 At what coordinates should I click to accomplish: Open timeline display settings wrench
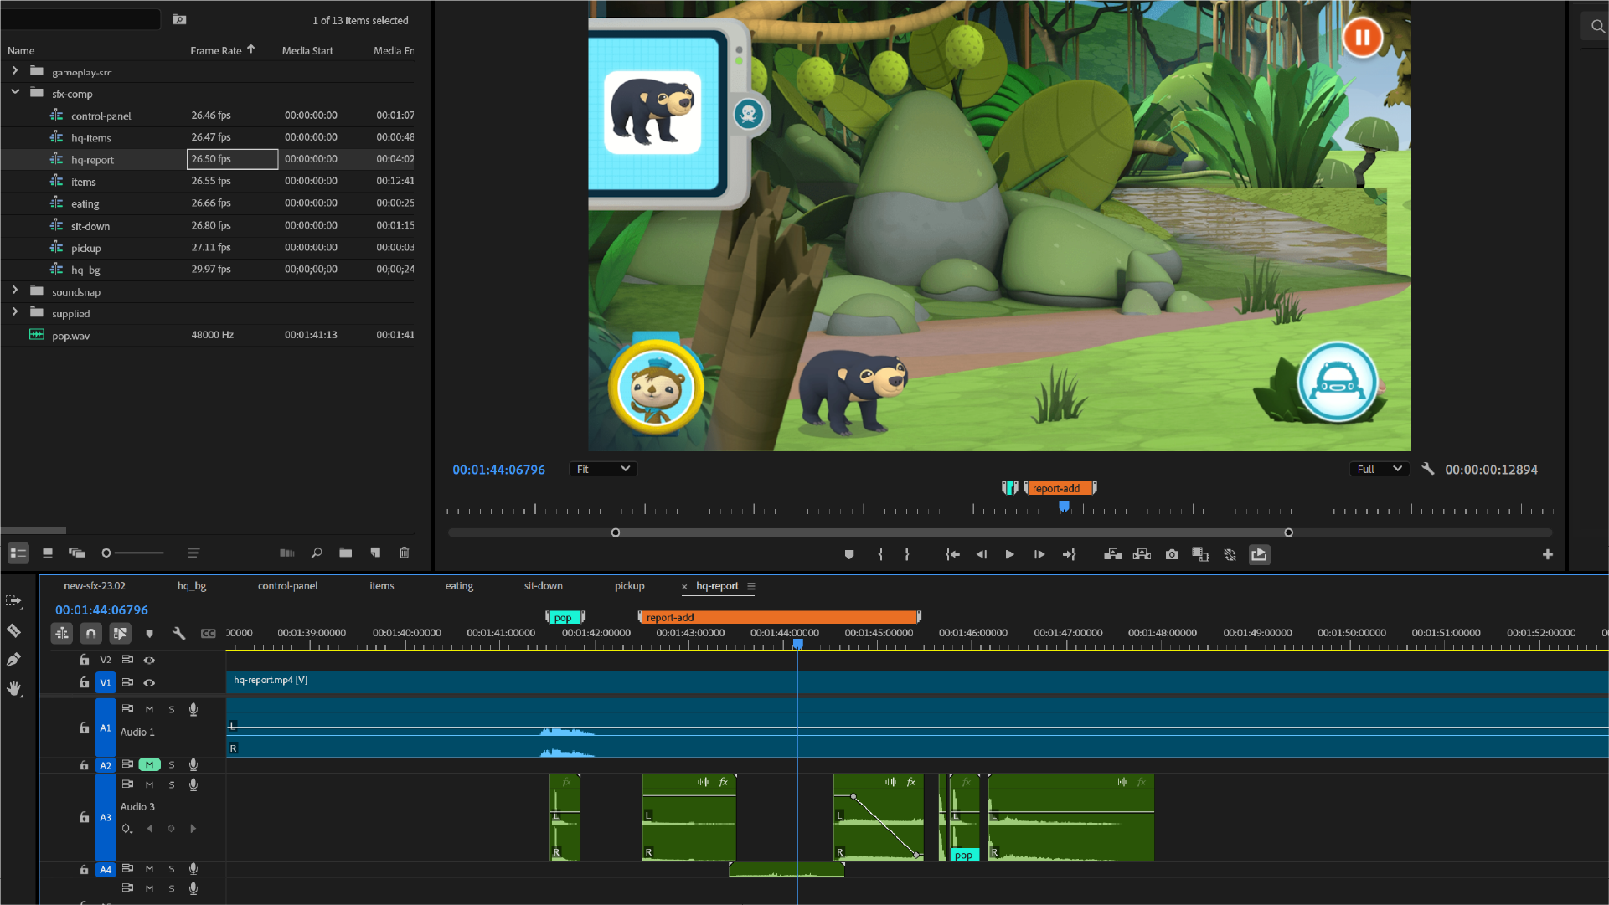pos(178,634)
